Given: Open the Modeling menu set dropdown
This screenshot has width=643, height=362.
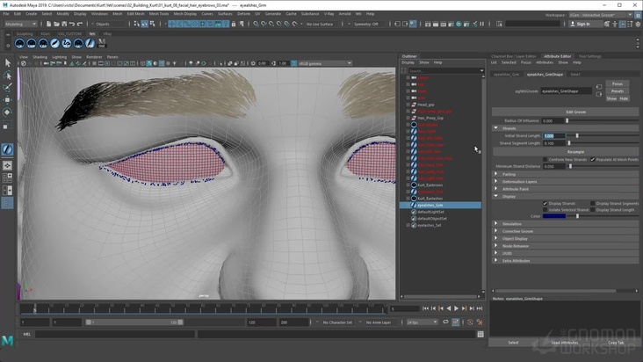Looking at the screenshot, I should (19, 24).
